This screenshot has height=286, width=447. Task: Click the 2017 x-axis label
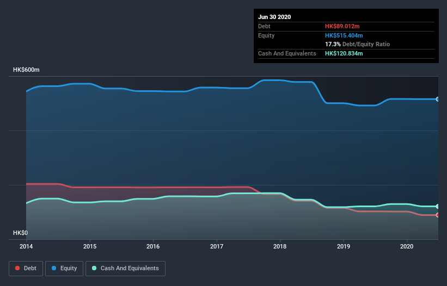217,246
